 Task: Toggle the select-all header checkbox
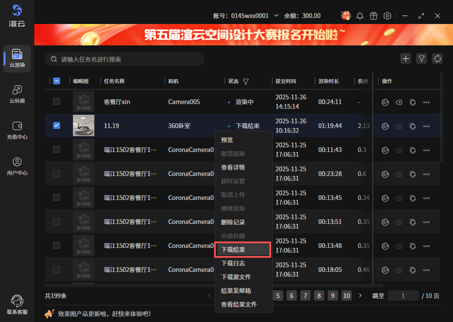[57, 81]
